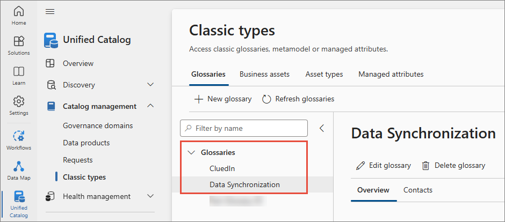Click the Refresh glossaries circular arrow icon
Image resolution: width=505 pixels, height=222 pixels.
point(266,99)
